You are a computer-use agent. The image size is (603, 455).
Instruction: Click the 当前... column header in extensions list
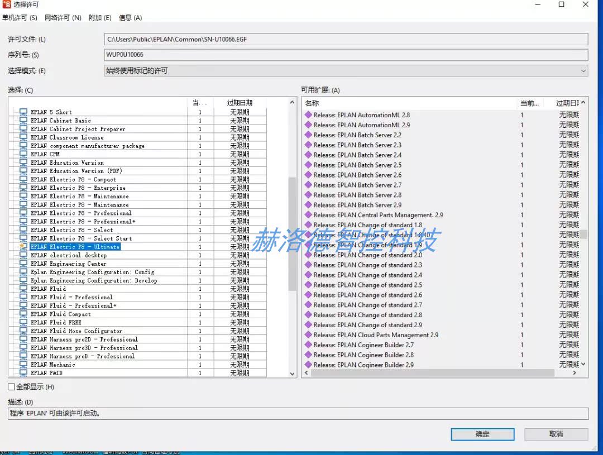529,103
